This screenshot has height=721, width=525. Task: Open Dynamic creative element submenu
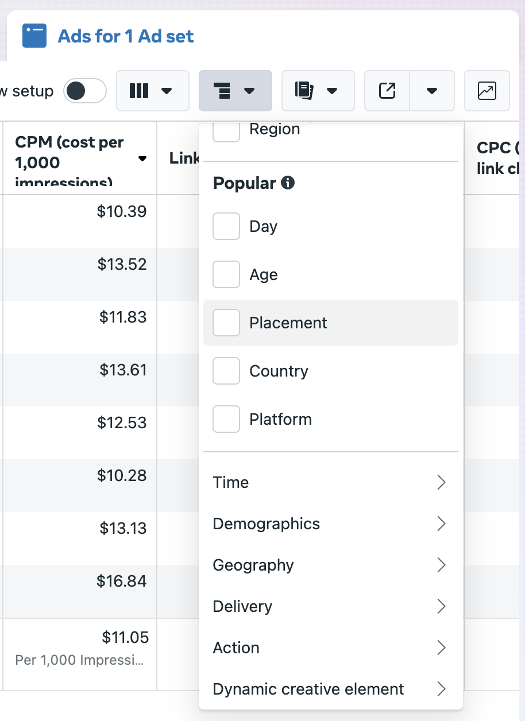click(330, 689)
